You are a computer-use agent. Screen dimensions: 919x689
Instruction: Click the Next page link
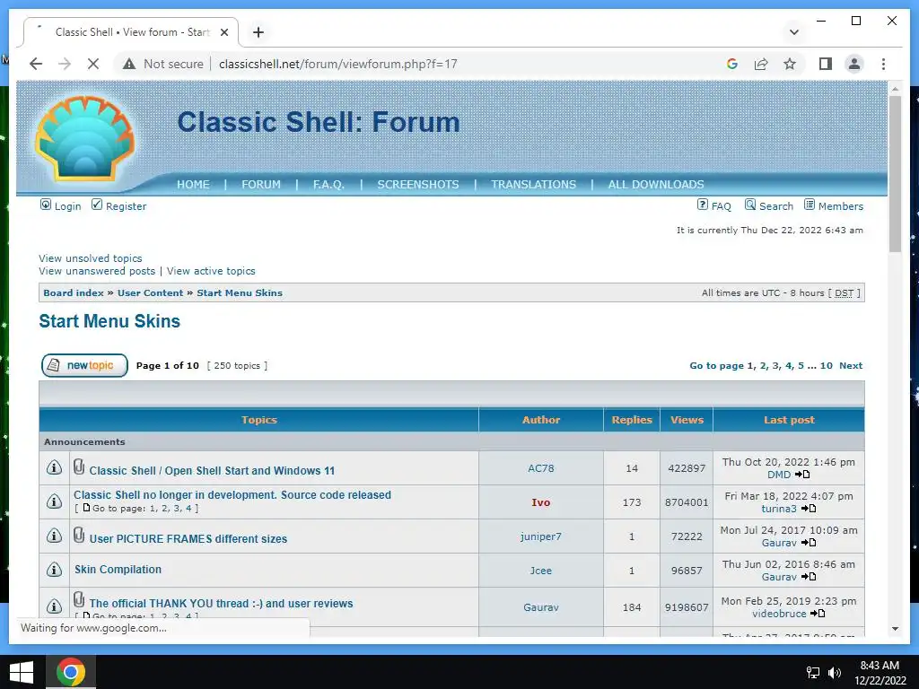[x=851, y=366]
